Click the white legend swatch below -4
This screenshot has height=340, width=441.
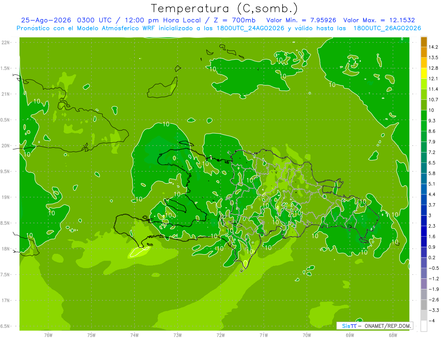424,326
